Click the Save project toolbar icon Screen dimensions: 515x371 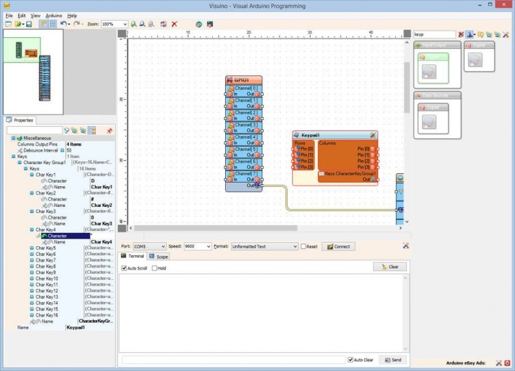28,24
